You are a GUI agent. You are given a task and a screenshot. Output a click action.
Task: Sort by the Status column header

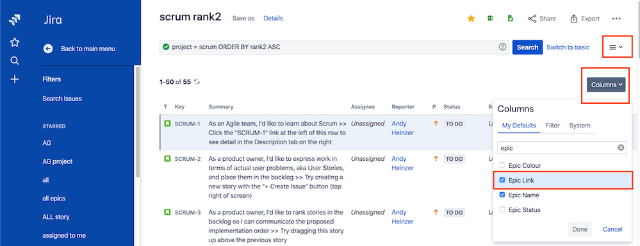[x=452, y=107]
